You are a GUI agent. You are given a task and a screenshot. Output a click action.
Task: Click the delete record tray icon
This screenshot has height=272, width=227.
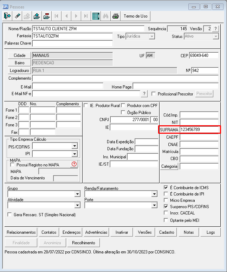tap(46, 16)
